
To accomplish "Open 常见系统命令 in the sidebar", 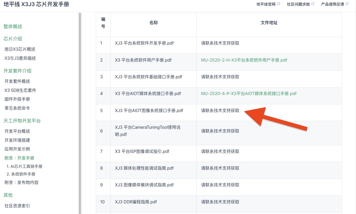I will coord(17,108).
